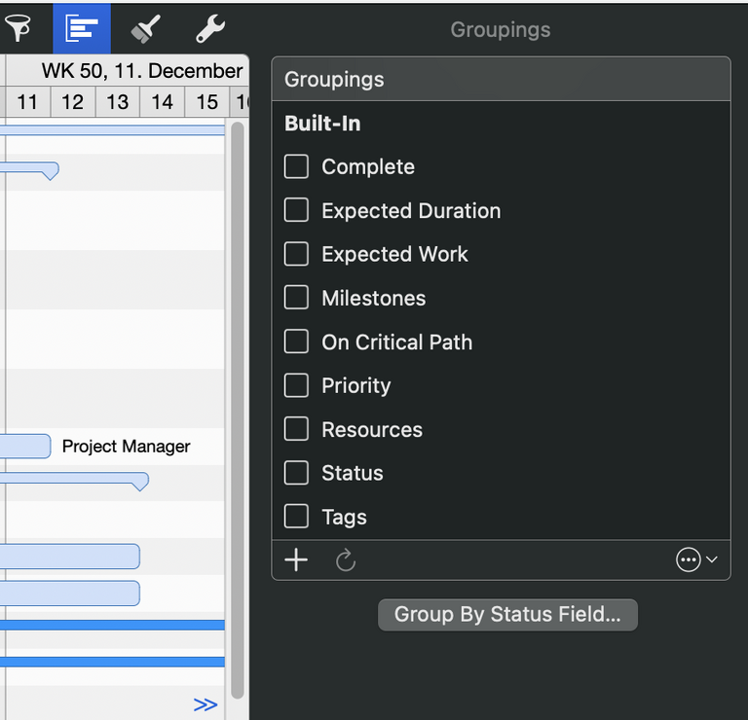Tick the On Critical Path checkbox
Viewport: 748px width, 720px height.
(296, 342)
